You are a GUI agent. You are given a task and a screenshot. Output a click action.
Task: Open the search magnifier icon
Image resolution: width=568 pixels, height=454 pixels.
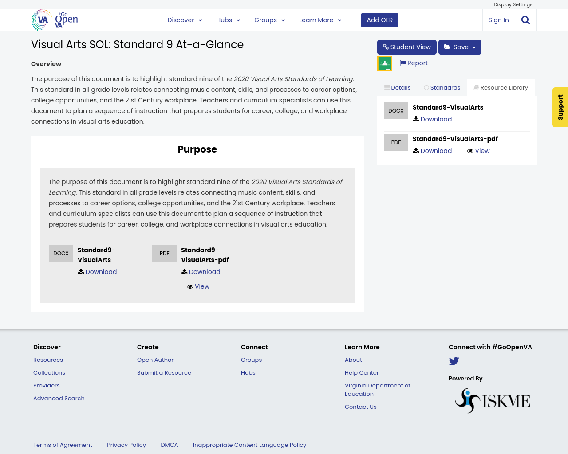click(x=525, y=20)
